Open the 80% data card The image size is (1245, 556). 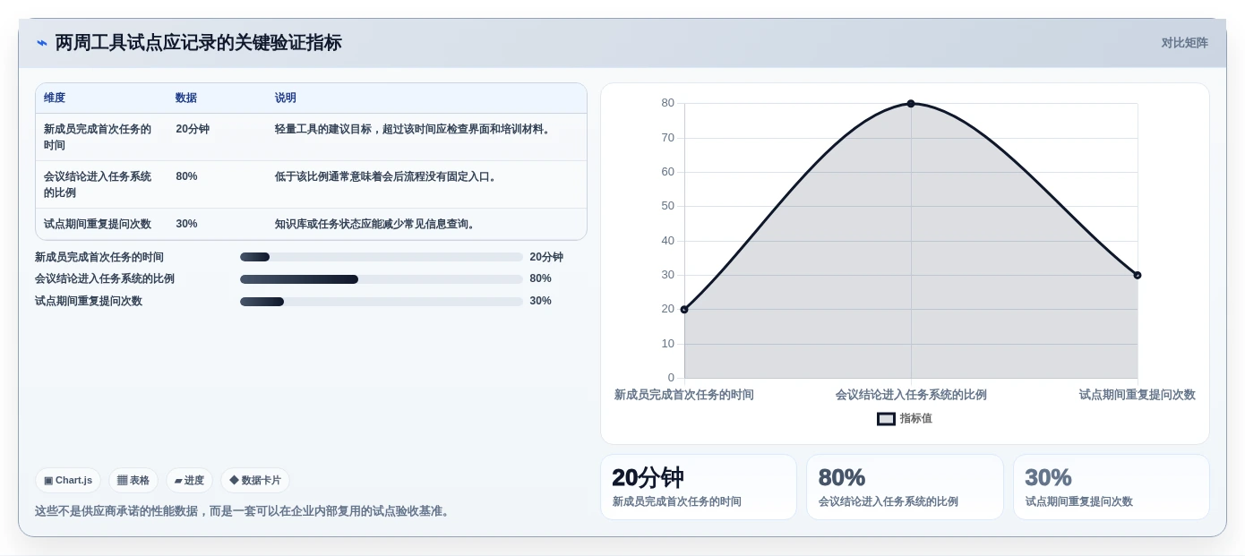[905, 487]
